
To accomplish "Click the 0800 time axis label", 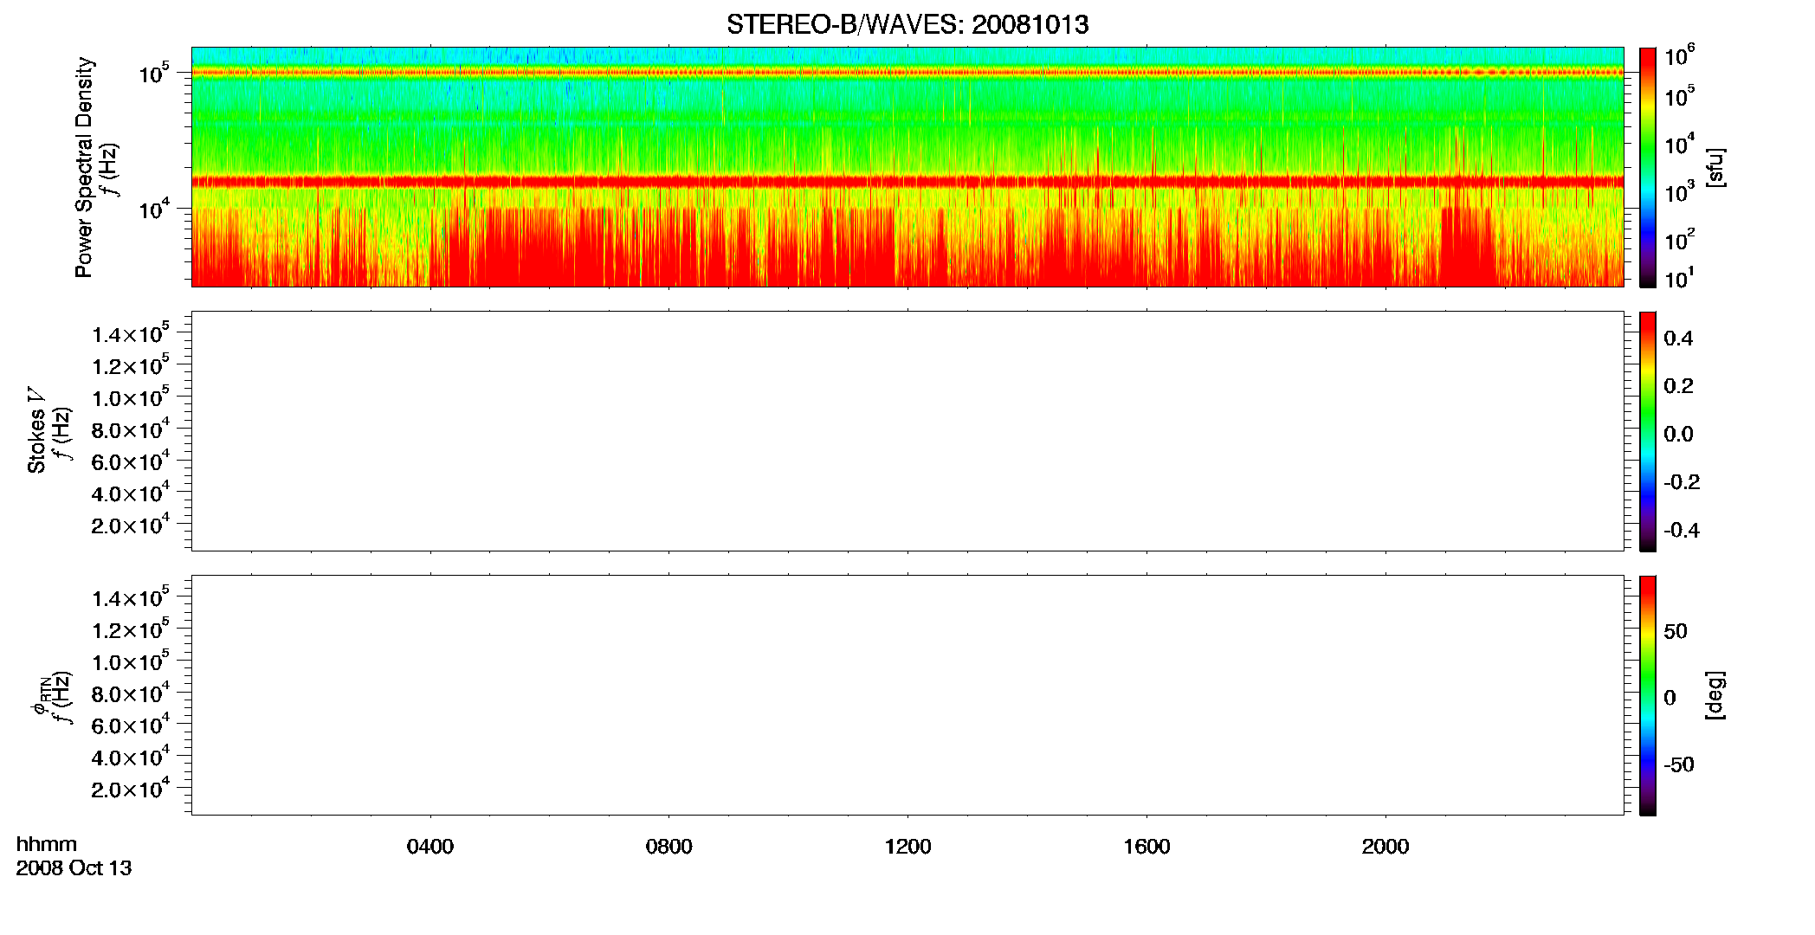I will (669, 847).
